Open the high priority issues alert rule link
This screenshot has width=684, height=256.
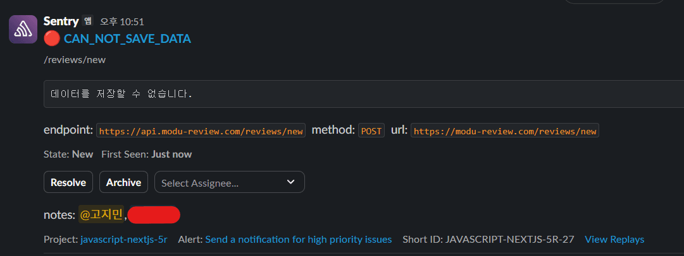[298, 240]
